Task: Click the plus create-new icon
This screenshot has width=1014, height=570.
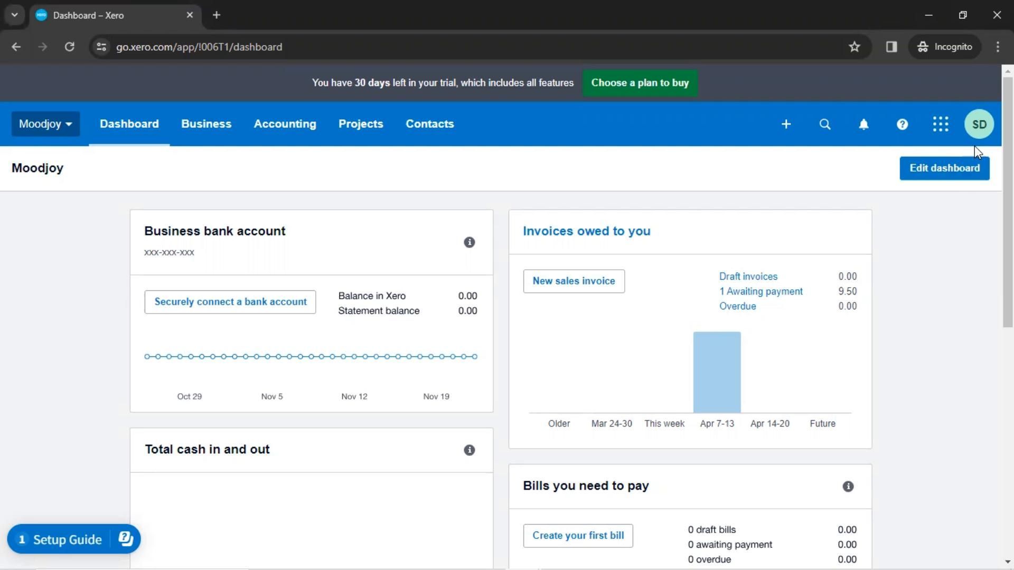Action: click(x=786, y=124)
